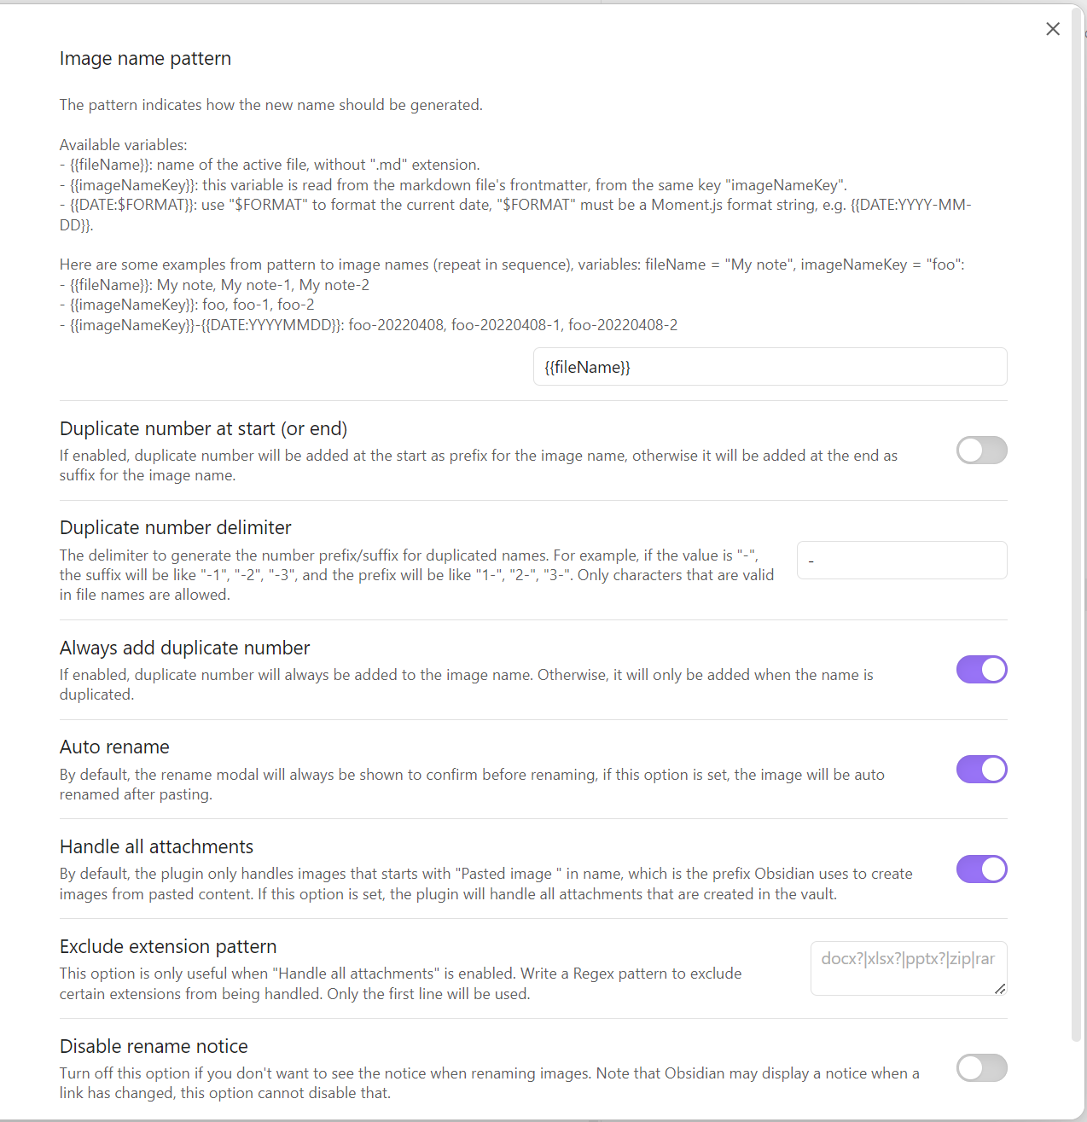The image size is (1087, 1122).
Task: Click the "Disable rename notice" title text
Action: [154, 1046]
